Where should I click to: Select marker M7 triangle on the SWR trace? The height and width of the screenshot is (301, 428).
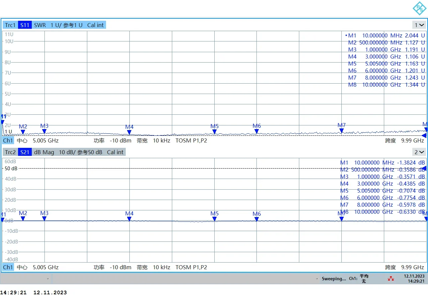tap(341, 131)
